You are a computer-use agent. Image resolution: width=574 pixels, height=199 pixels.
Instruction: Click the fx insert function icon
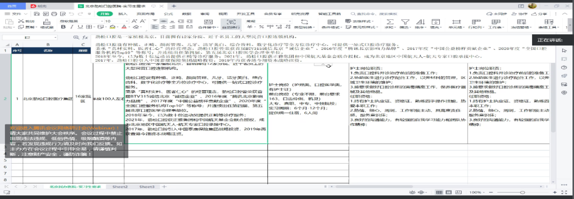pyautogui.click(x=85, y=38)
